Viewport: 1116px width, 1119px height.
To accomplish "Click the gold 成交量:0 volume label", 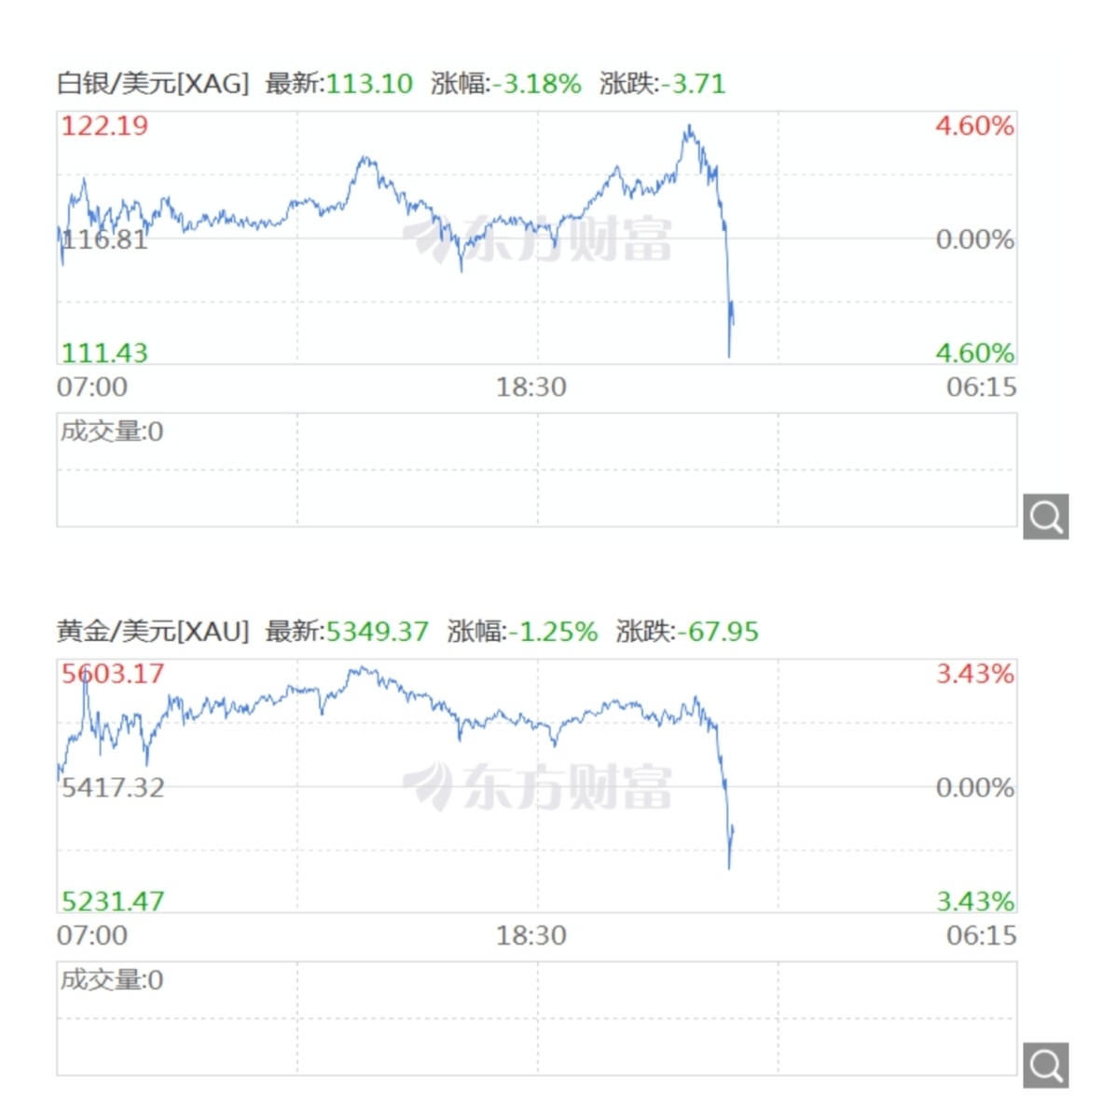I will [x=112, y=979].
